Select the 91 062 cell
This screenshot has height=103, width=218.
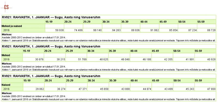(x=155, y=30)
